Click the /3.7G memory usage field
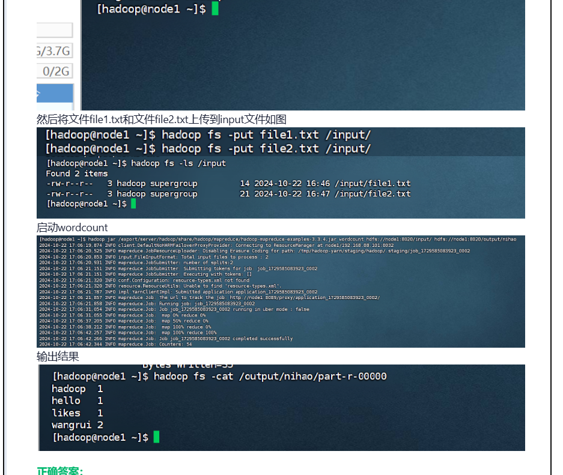Image resolution: width=563 pixels, height=475 pixels. click(55, 50)
